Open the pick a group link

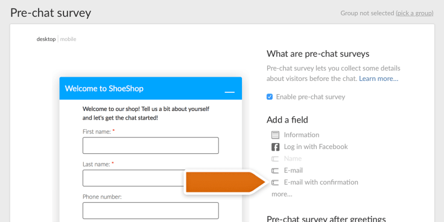(x=414, y=13)
